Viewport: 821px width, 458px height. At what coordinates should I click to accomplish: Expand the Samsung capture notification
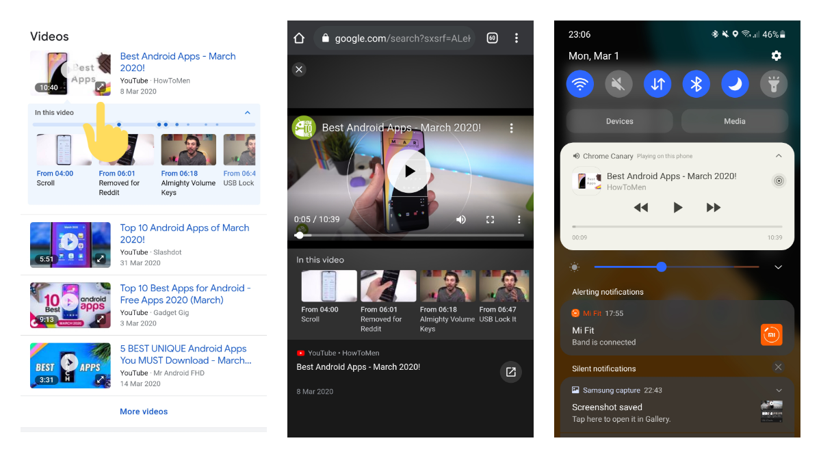[x=779, y=390]
